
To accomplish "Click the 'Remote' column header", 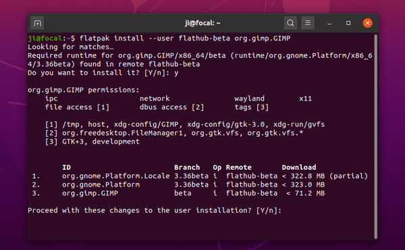I will 239,167.
